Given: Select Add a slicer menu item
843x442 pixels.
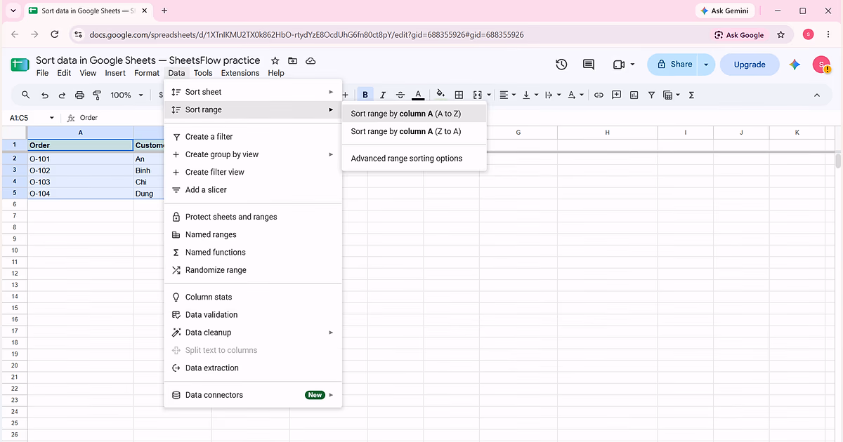Looking at the screenshot, I should 253,190.
